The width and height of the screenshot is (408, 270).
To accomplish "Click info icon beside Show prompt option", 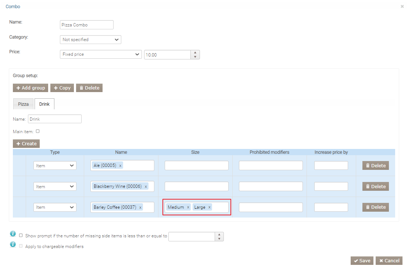I will pos(13,234).
